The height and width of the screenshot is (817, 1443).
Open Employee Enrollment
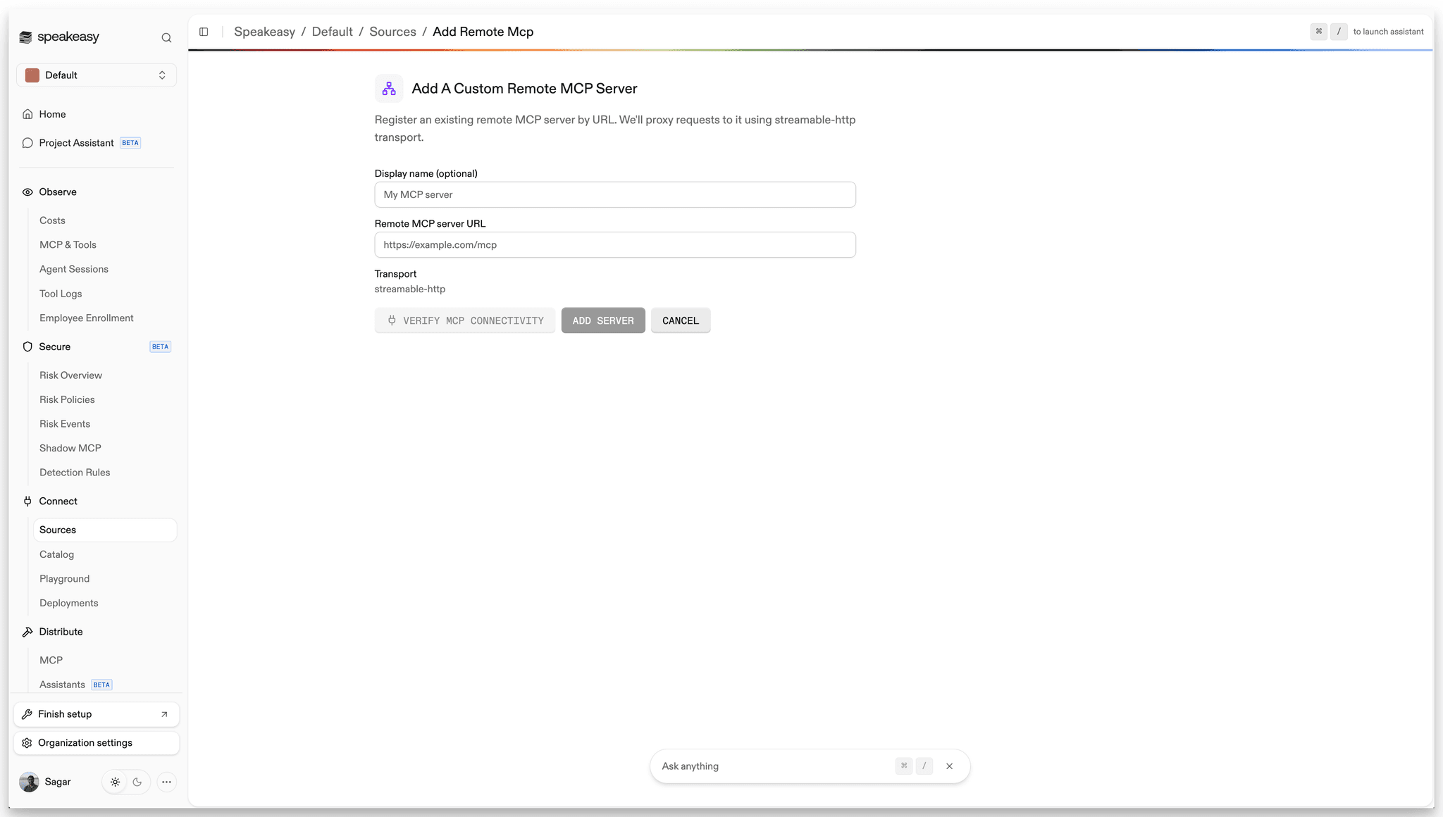[87, 318]
